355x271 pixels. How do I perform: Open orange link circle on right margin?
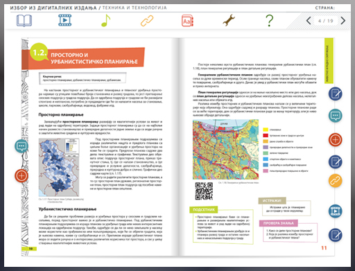tap(336, 181)
